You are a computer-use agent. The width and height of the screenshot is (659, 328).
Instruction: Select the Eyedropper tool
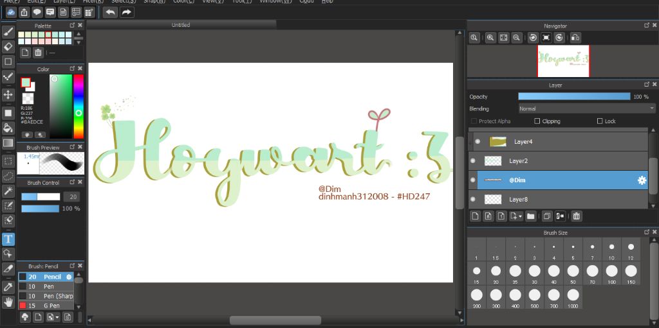click(8, 287)
